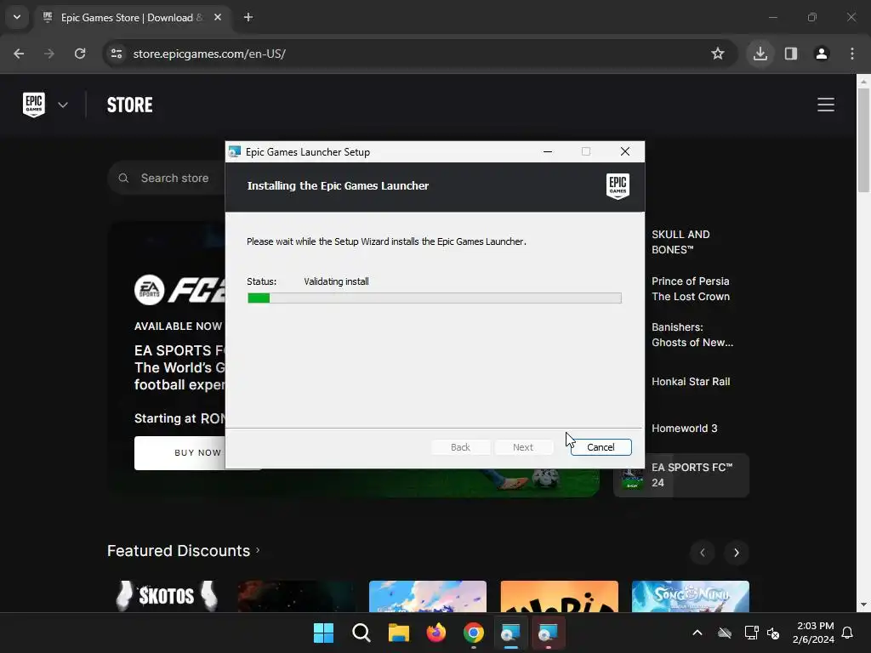Open Chrome three-dot menu
871x653 pixels.
852,54
